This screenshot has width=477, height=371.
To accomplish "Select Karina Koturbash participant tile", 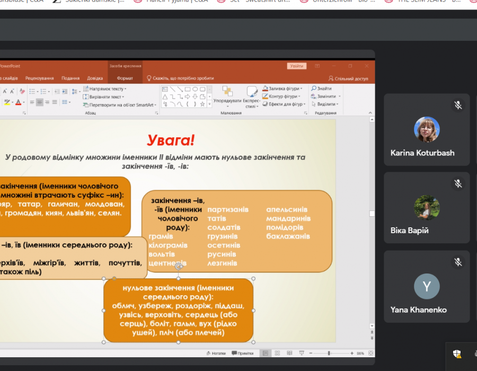I will click(x=427, y=130).
